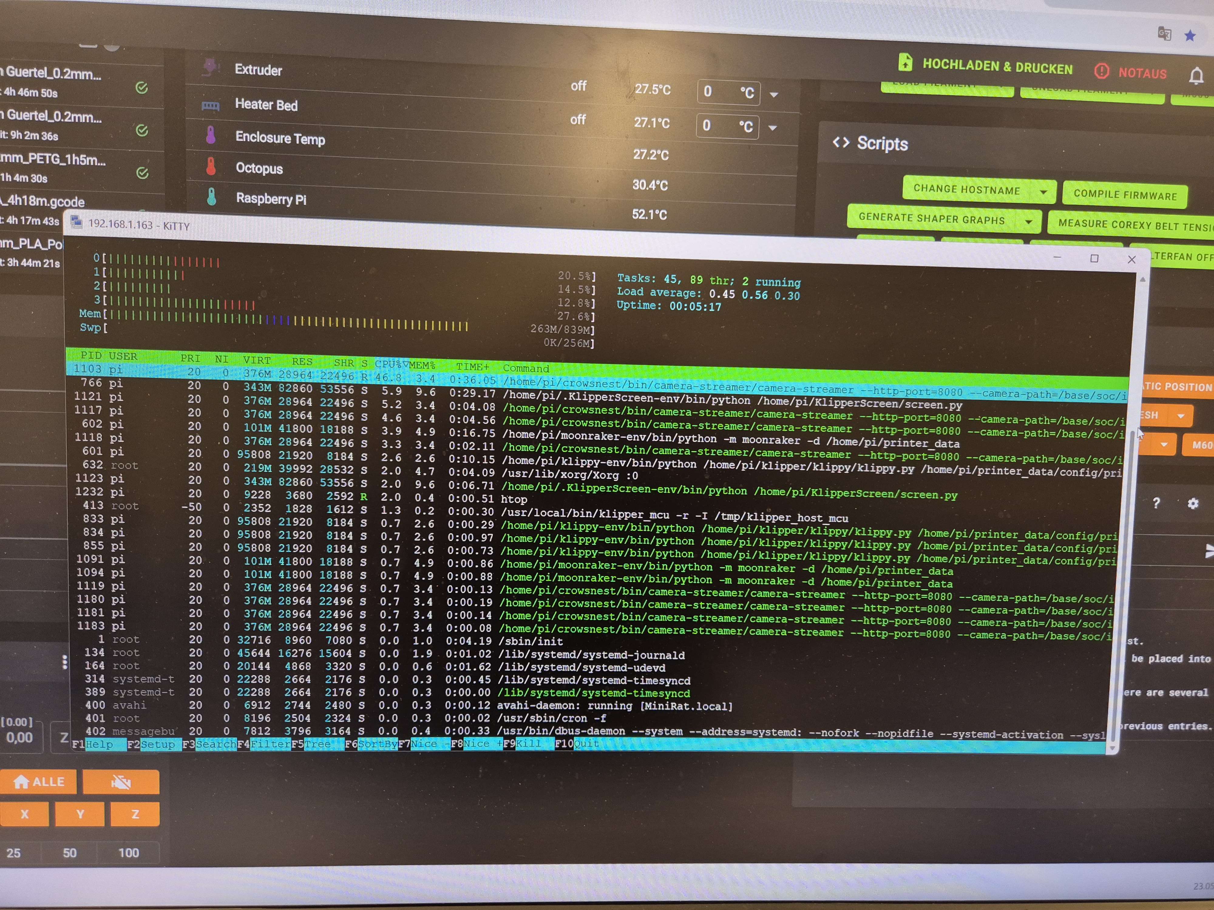Click the Enclosure Temp thermometer icon
The image size is (1214, 910).
[211, 134]
